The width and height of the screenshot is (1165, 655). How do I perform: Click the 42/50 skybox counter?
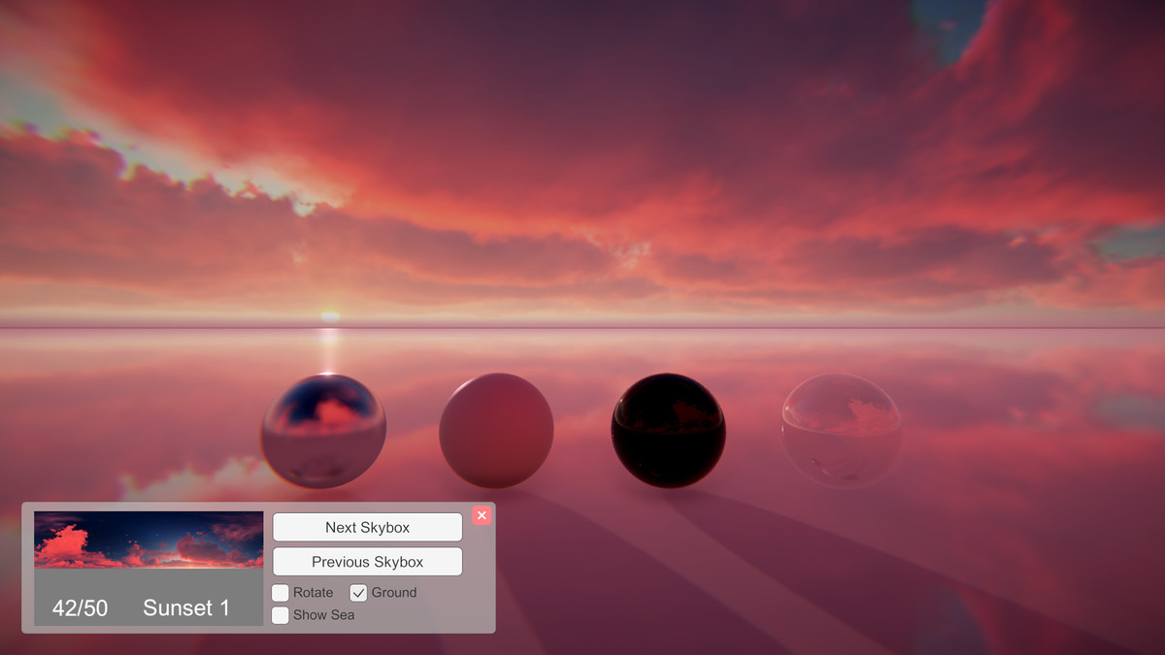[x=79, y=608]
